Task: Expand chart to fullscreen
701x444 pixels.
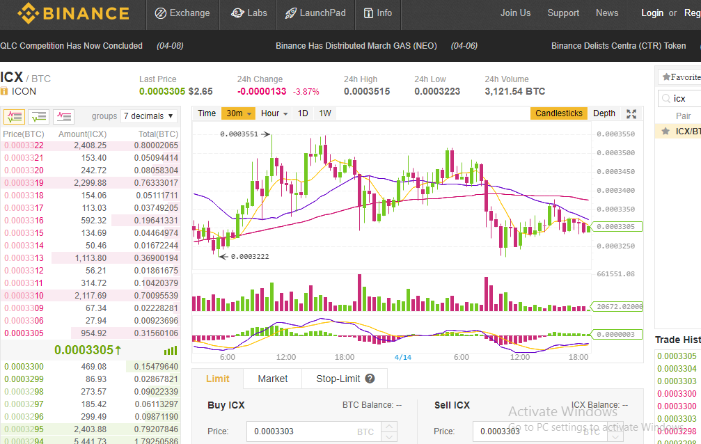Action: click(631, 113)
